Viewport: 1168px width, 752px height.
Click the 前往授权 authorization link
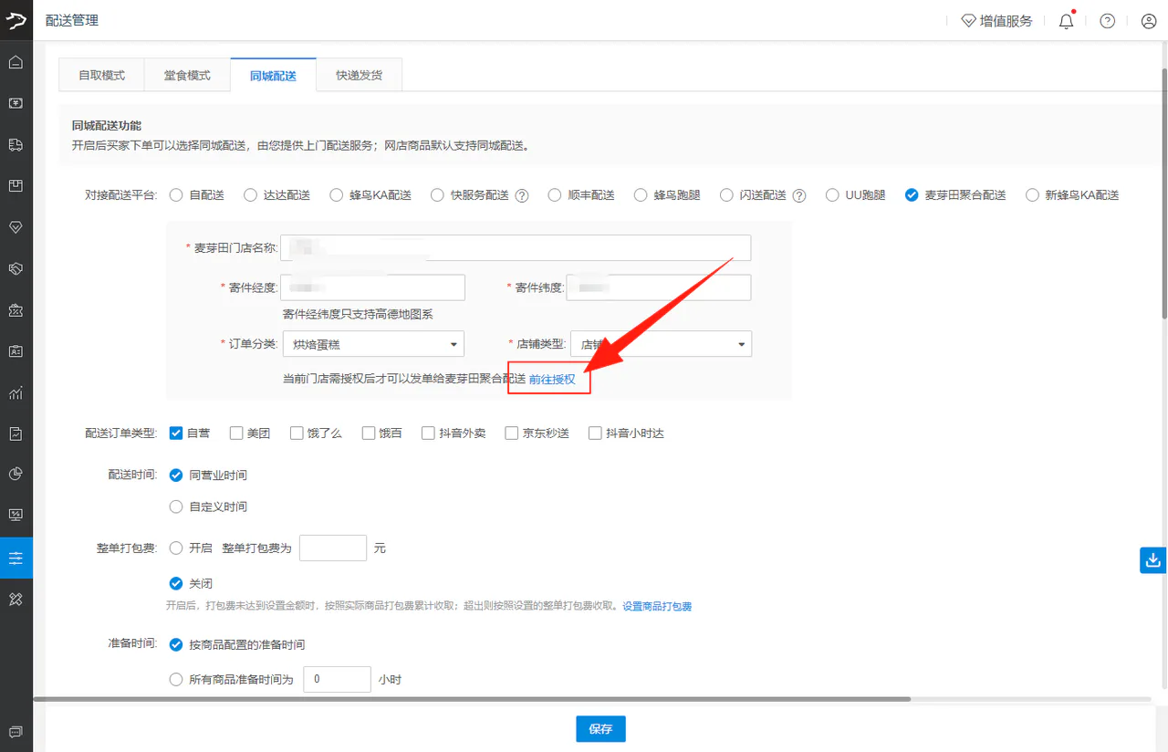click(552, 379)
